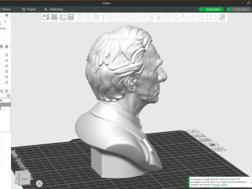The height and width of the screenshot is (189, 252).
Task: Select the Scale tool
Action: pos(127,17)
